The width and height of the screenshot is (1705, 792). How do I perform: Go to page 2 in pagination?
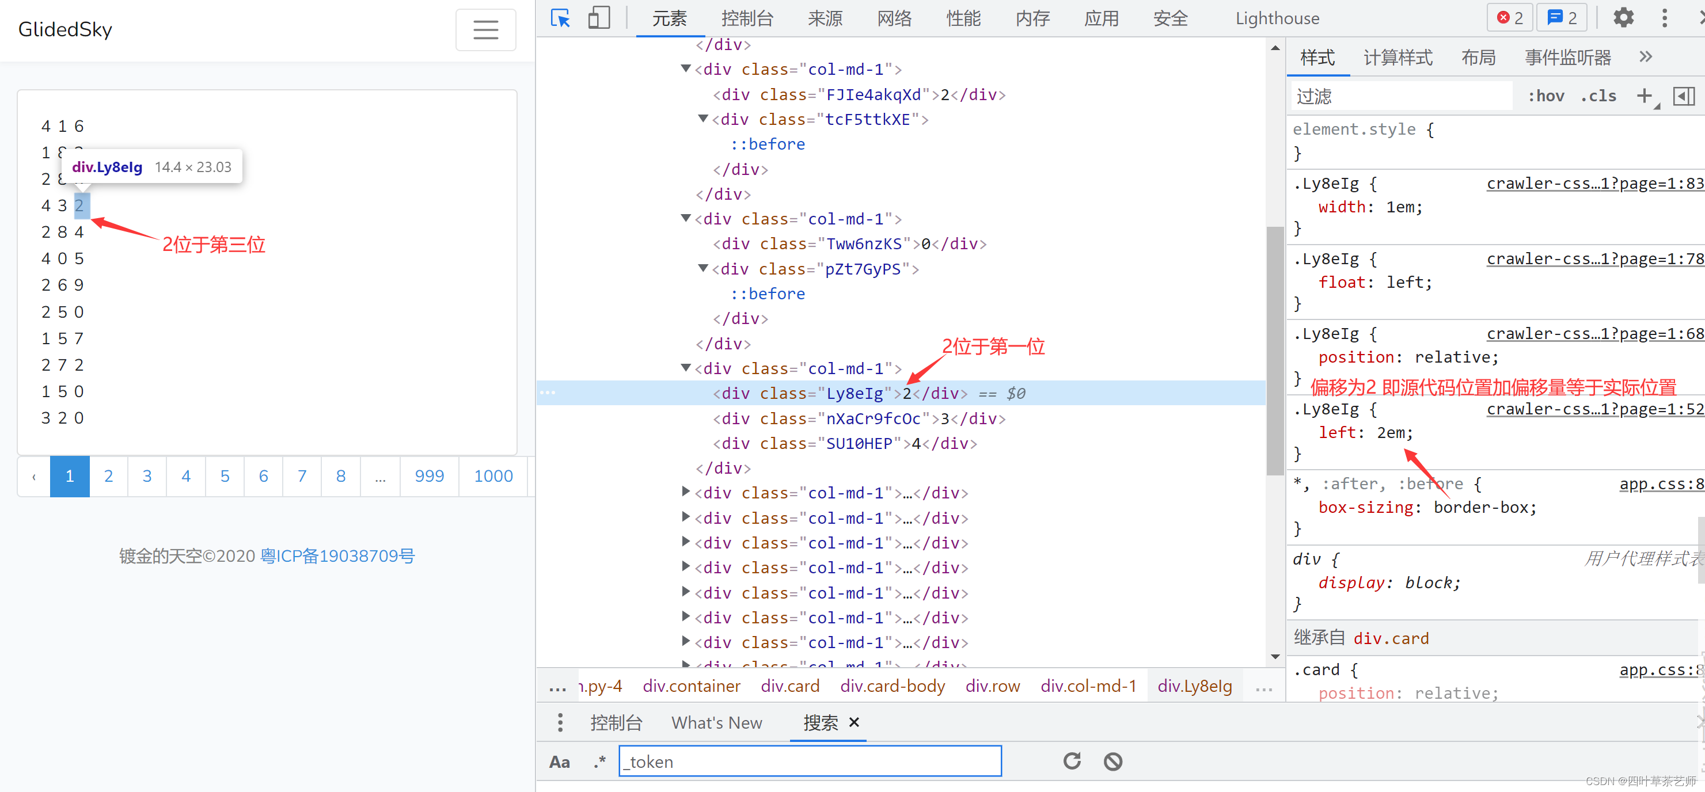tap(109, 476)
